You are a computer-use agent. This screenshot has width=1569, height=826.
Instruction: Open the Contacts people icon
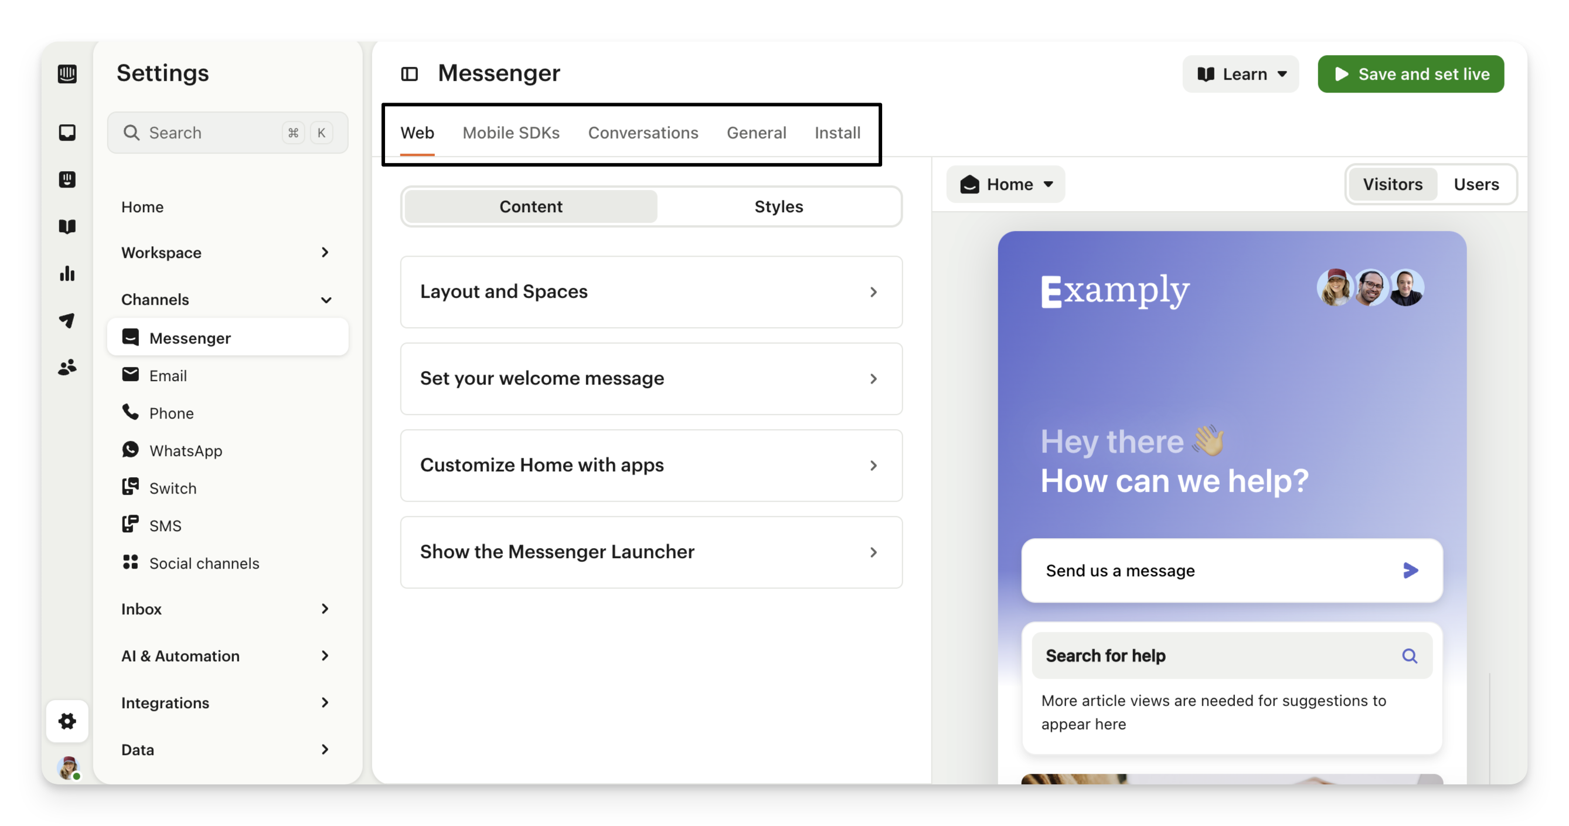point(67,368)
